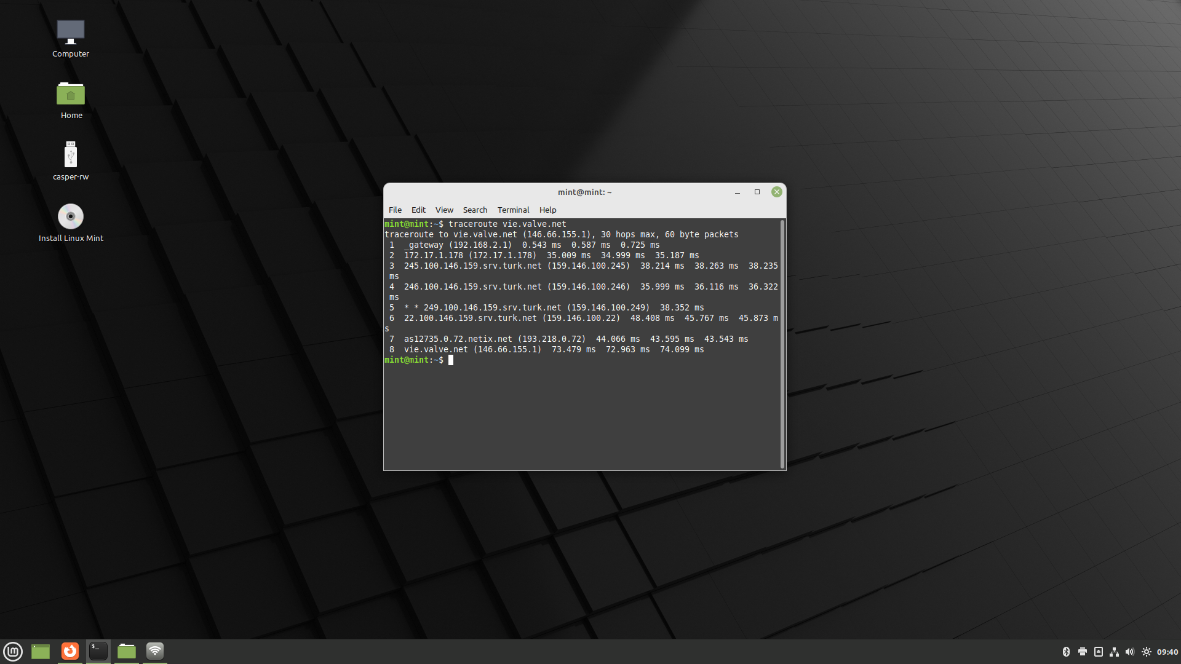This screenshot has width=1181, height=664.
Task: Open the Terminal menu
Action: [x=513, y=210]
